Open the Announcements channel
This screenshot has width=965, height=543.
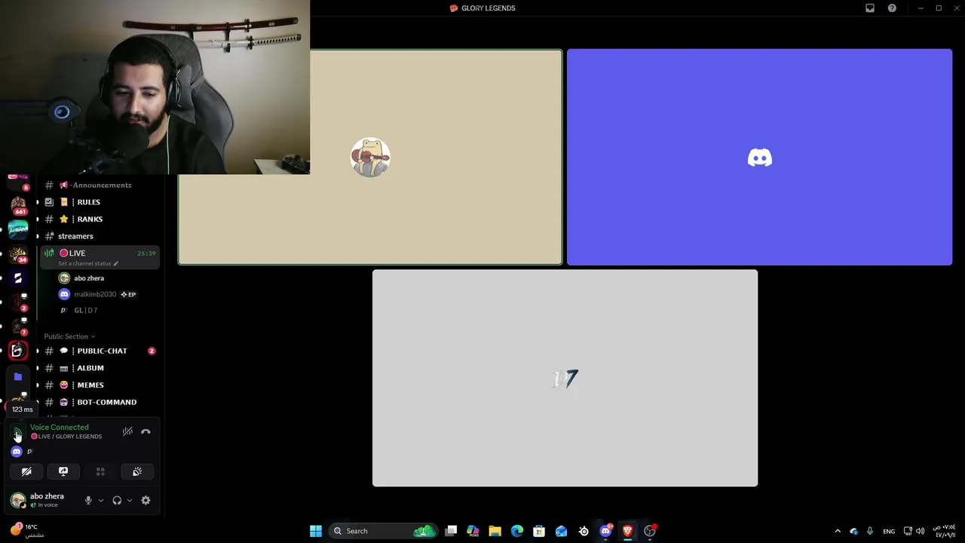tap(101, 185)
